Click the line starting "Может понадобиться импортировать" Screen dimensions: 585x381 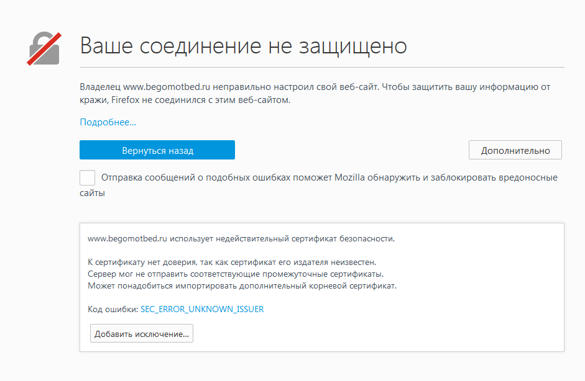click(x=242, y=286)
